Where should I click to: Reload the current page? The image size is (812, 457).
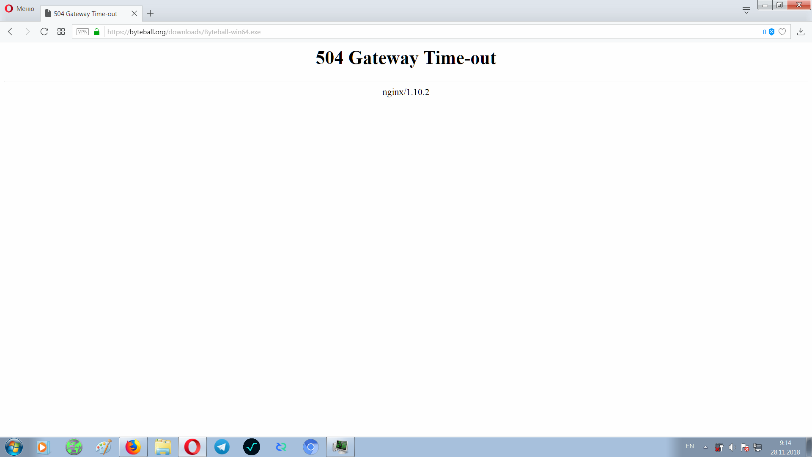click(x=44, y=32)
